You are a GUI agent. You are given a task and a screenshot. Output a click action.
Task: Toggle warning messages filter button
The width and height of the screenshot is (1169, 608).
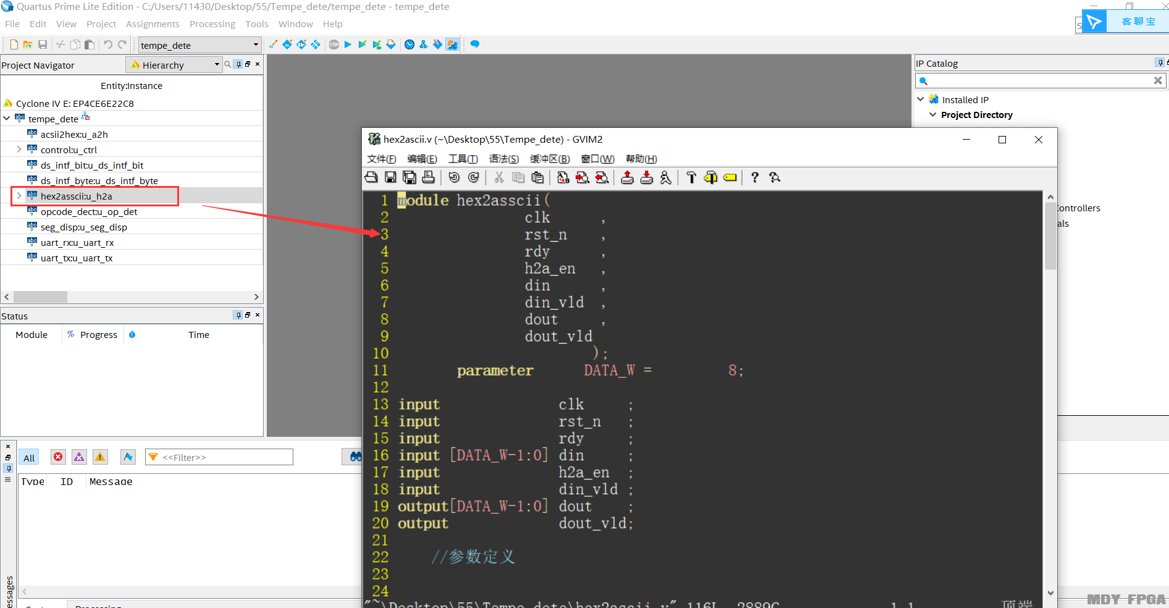click(x=100, y=457)
